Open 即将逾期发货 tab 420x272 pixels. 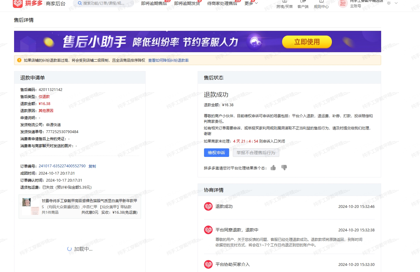(187, 3)
